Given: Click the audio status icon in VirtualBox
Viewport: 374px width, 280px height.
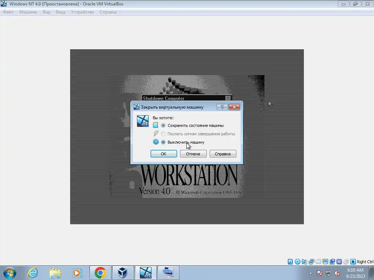Looking at the screenshot, I should click(304, 262).
